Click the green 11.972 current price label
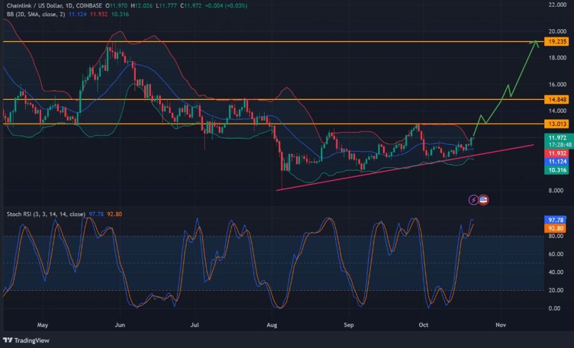Viewport: 574px width, 348px height. [x=558, y=138]
